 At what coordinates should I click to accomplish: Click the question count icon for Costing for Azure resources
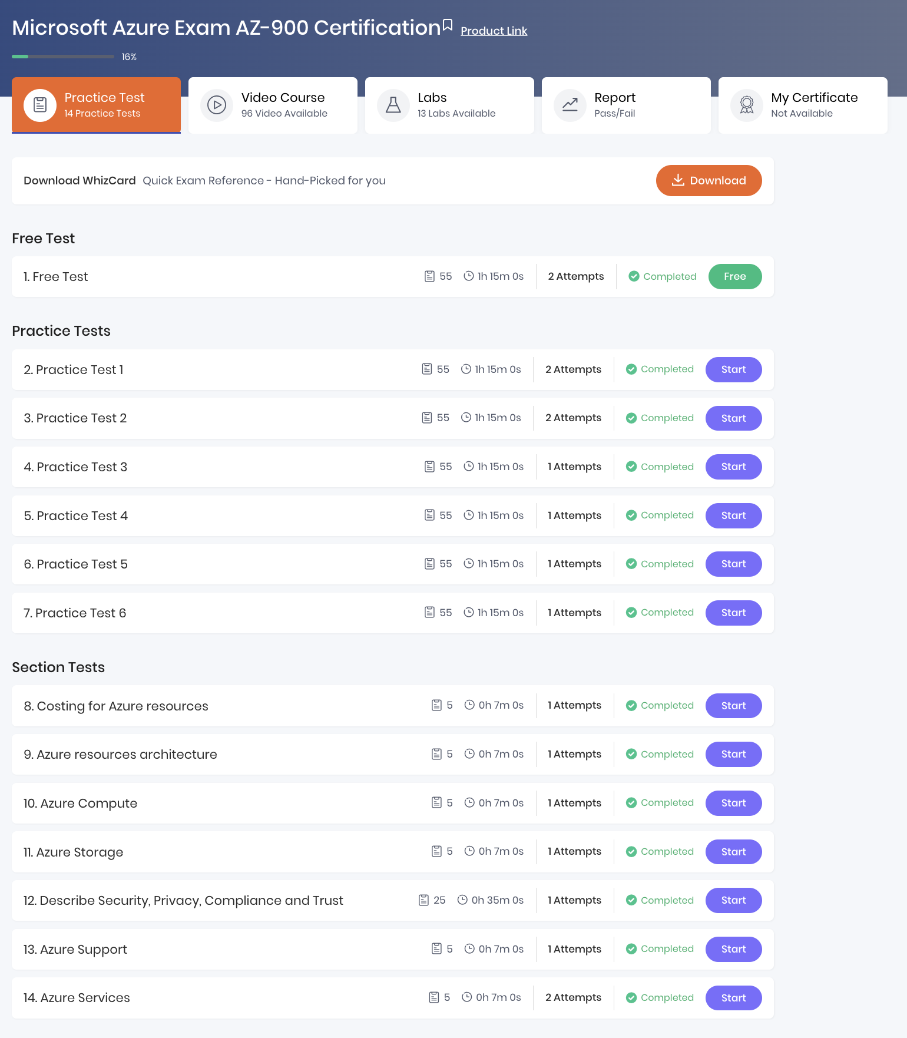(436, 705)
